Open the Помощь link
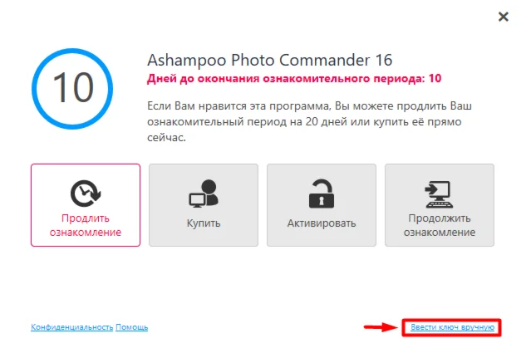 [132, 327]
